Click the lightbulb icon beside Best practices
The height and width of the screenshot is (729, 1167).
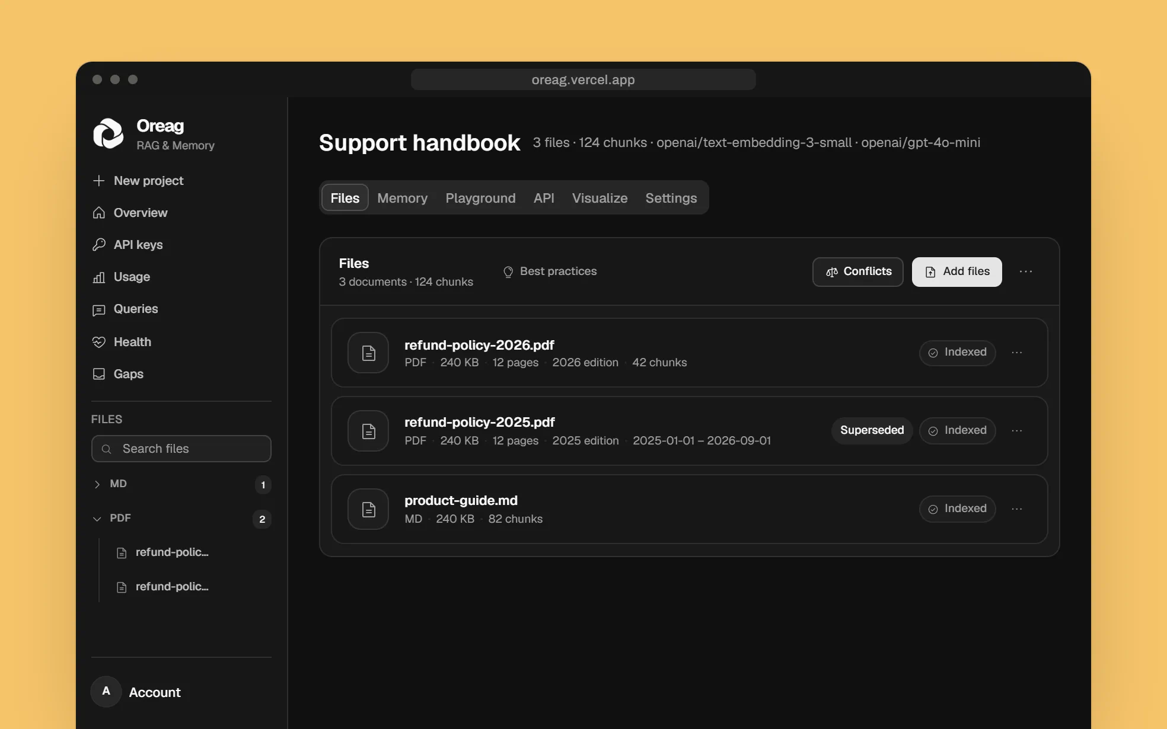pyautogui.click(x=508, y=271)
